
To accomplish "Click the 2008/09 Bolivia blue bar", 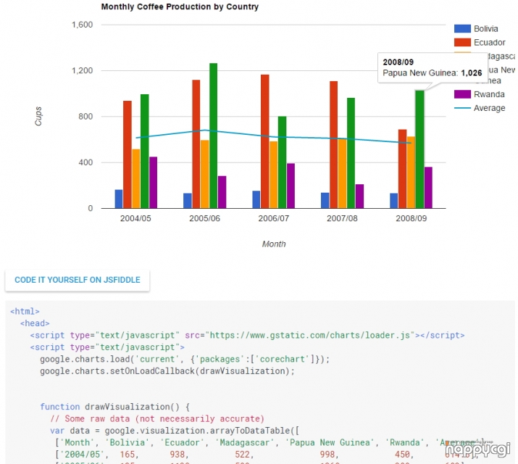I will (x=394, y=201).
